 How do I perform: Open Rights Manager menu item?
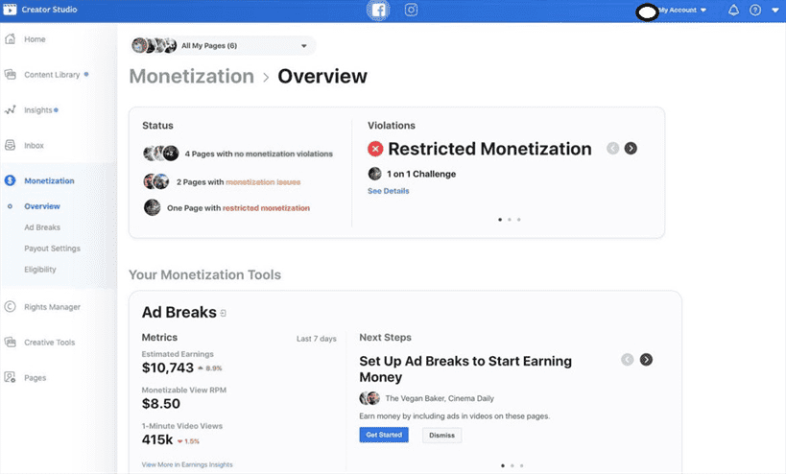52,307
